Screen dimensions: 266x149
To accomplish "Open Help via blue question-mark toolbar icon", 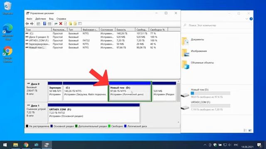I will click(x=44, y=24).
